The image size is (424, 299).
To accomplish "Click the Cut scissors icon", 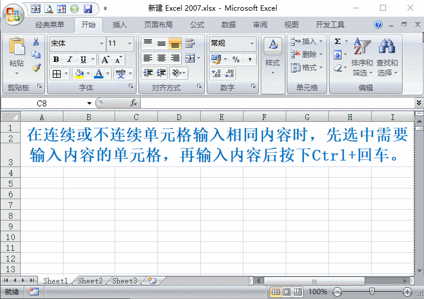I will (36, 42).
